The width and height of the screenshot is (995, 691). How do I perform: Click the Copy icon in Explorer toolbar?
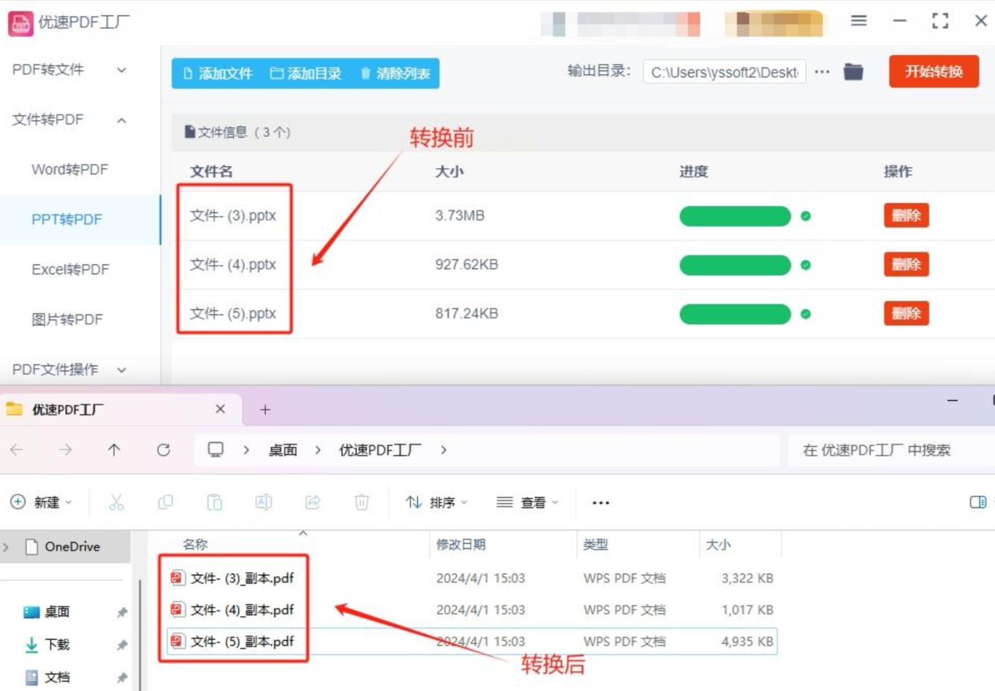pyautogui.click(x=165, y=502)
